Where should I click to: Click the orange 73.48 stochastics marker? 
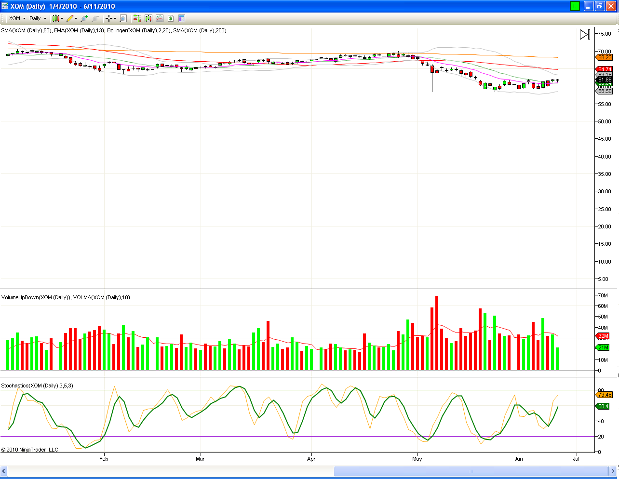pyautogui.click(x=605, y=395)
